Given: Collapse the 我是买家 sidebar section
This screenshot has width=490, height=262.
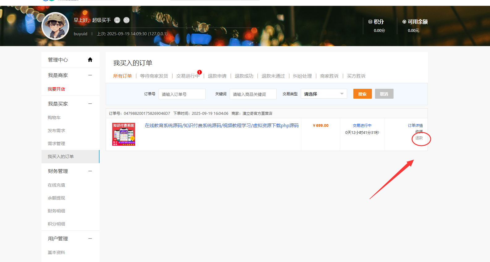Looking at the screenshot, I should [90, 104].
